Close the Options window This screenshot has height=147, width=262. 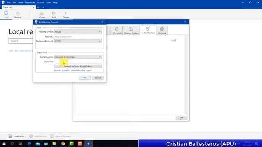click(x=185, y=22)
